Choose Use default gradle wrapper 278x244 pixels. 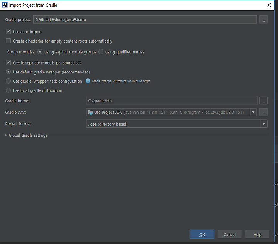[x=8, y=72]
